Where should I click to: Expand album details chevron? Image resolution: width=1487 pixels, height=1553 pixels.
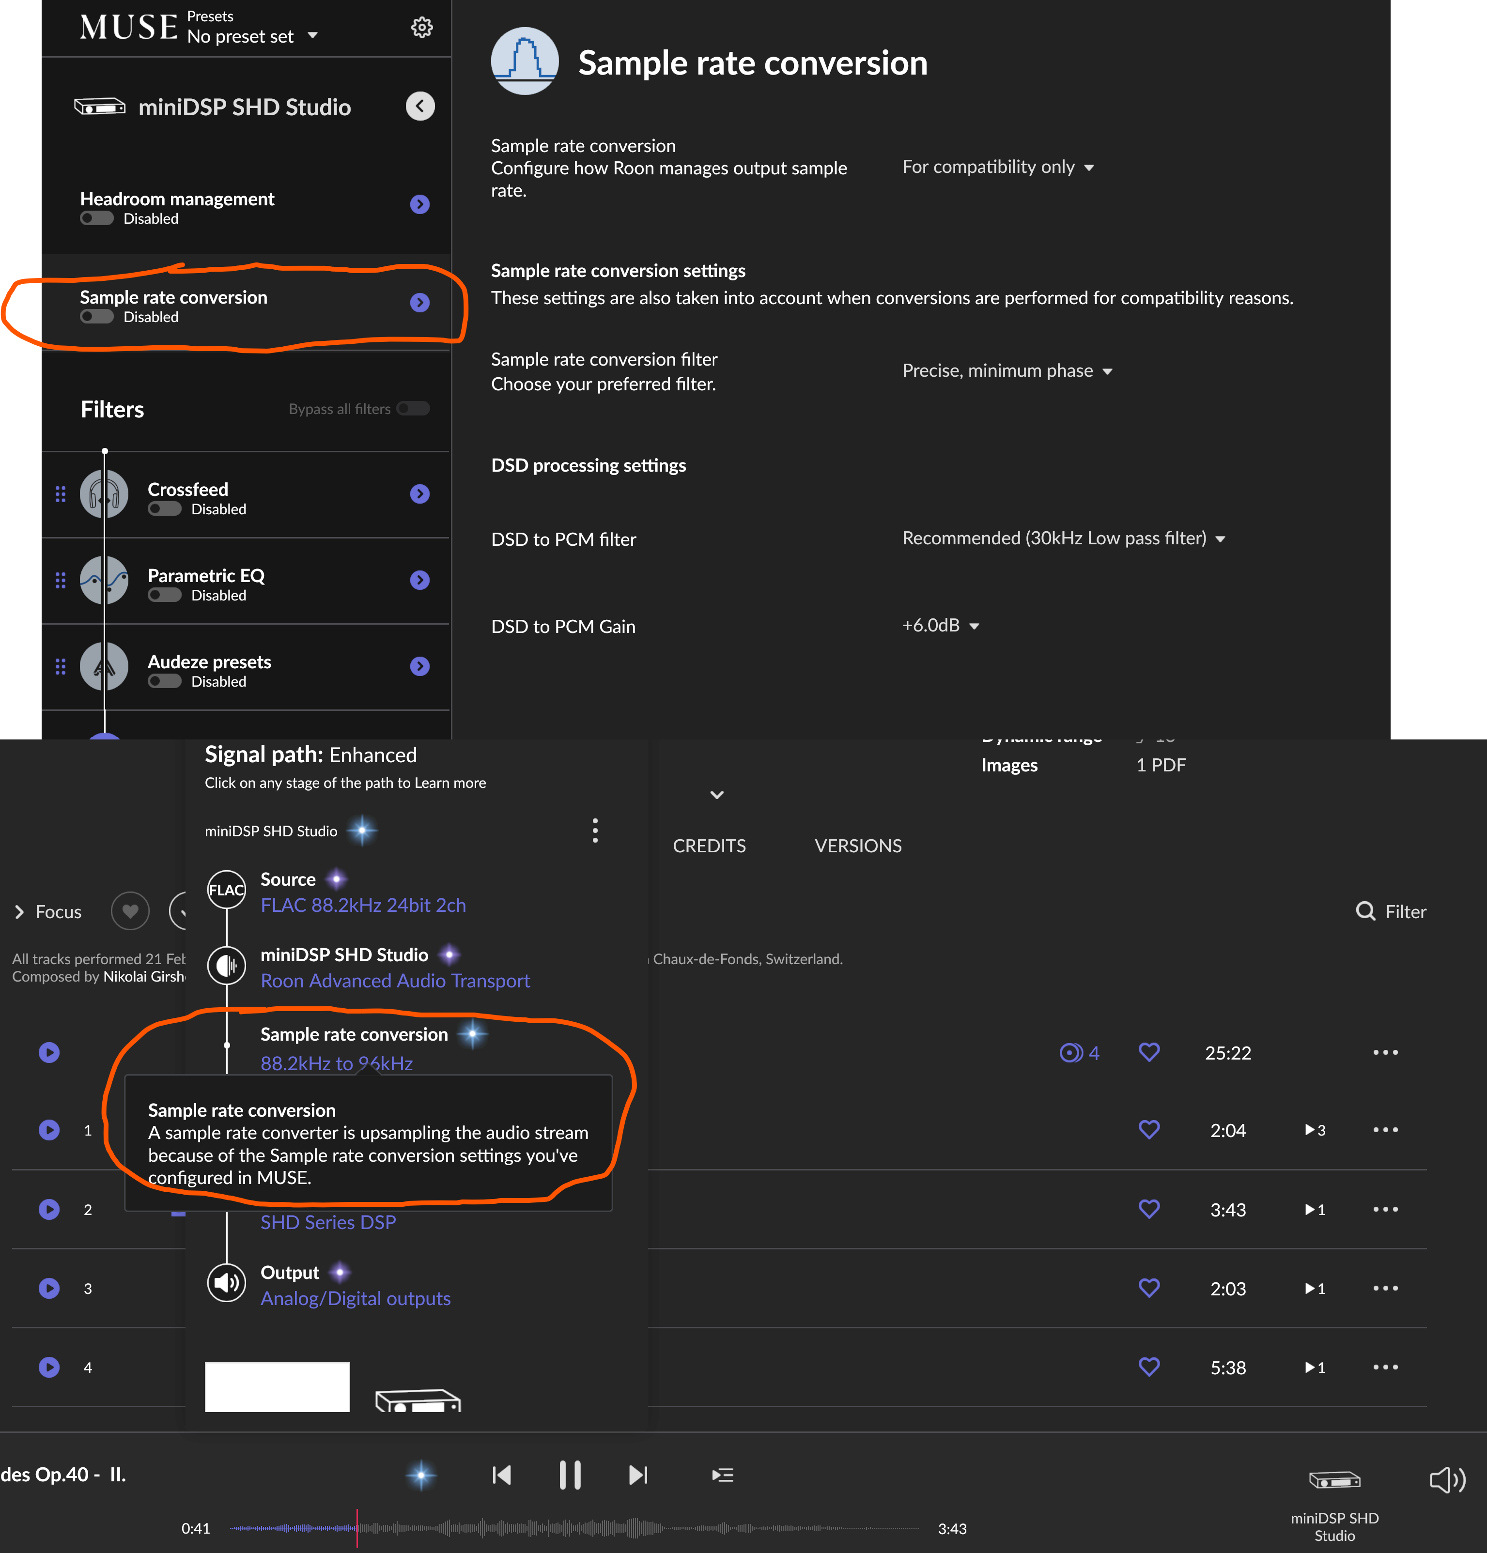[716, 795]
